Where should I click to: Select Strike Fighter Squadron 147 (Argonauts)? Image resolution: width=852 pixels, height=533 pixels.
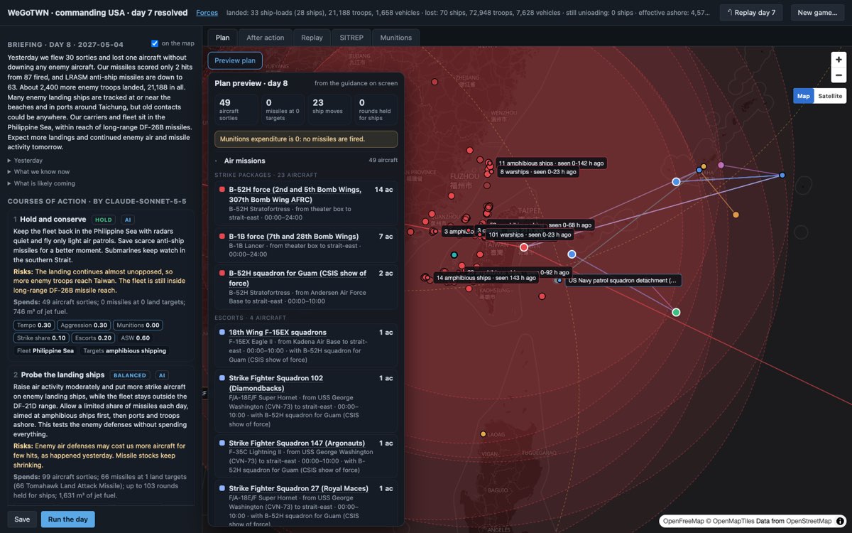point(306,456)
